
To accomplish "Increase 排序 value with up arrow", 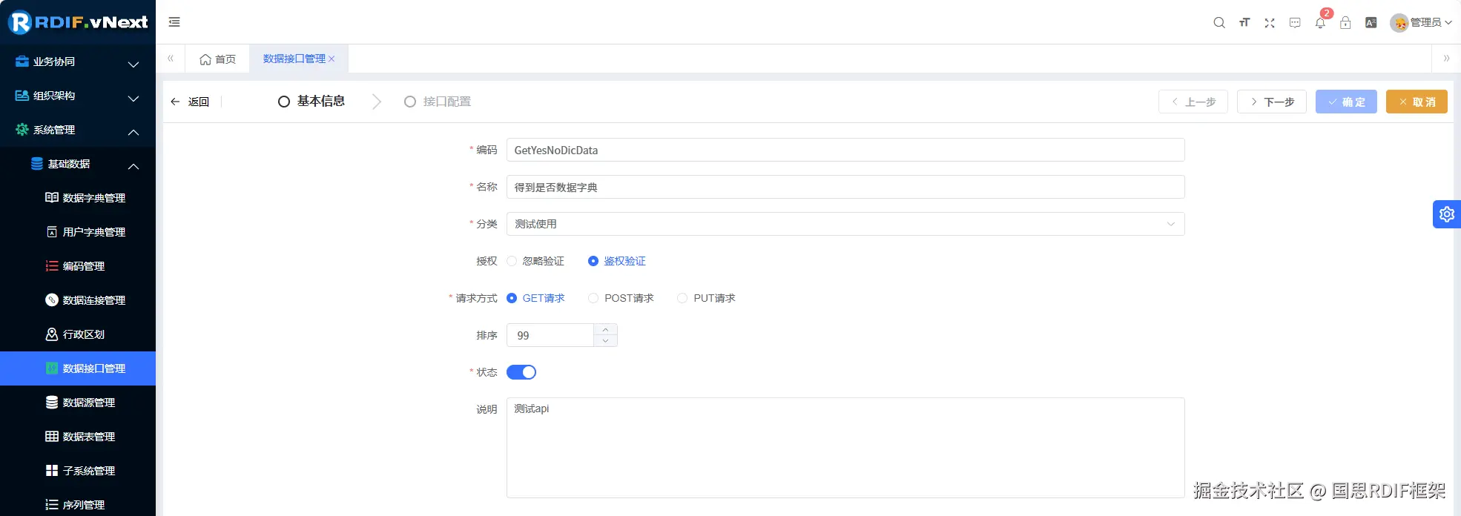I will pos(606,330).
